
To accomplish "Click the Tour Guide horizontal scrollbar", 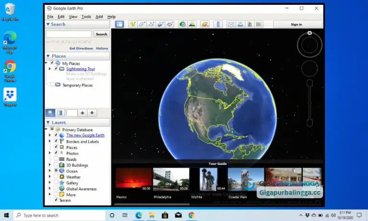I will (x=151, y=204).
